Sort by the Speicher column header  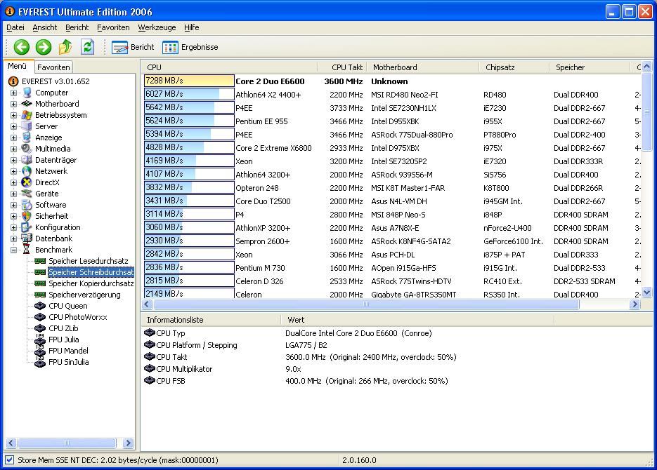[x=589, y=67]
